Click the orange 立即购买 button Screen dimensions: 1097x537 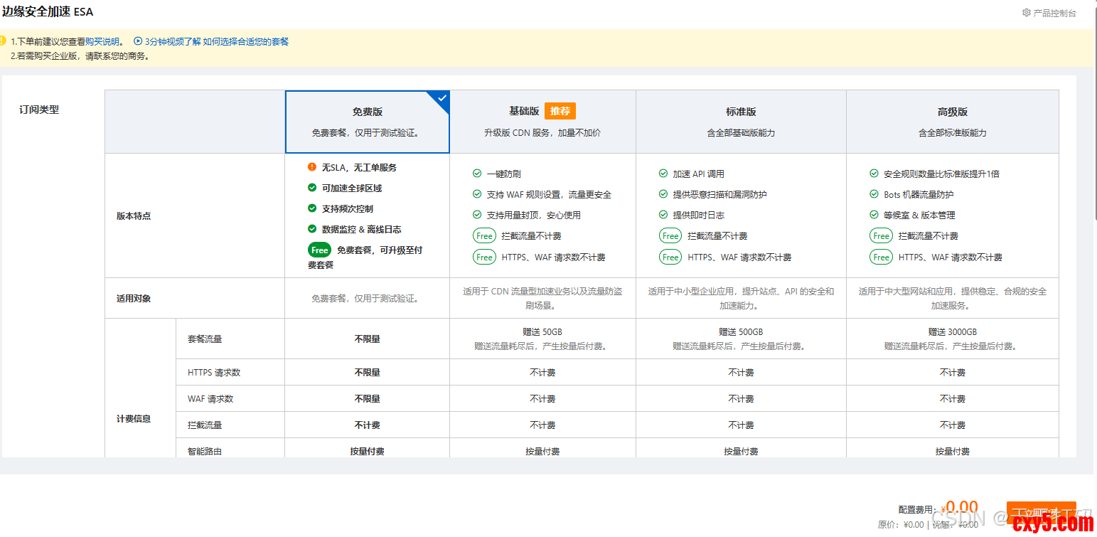coord(1041,513)
